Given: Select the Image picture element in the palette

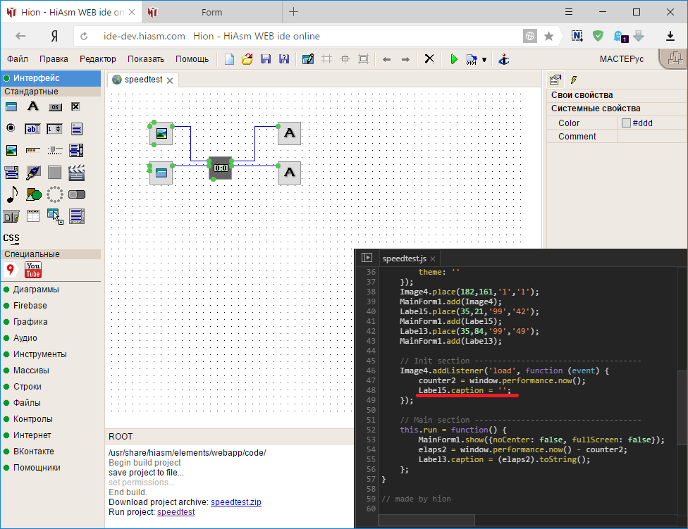Looking at the screenshot, I should (x=11, y=151).
